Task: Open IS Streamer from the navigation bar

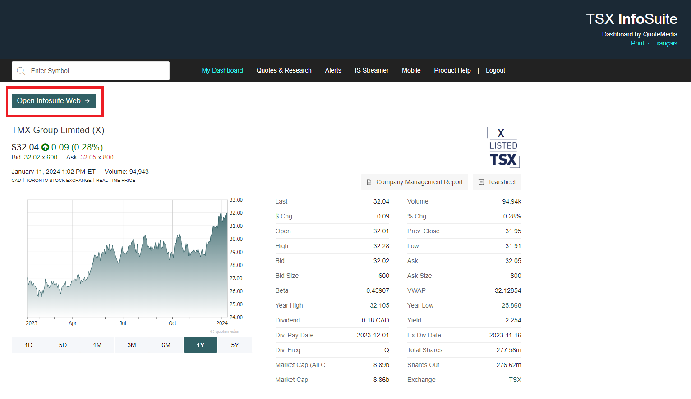Action: coord(372,70)
